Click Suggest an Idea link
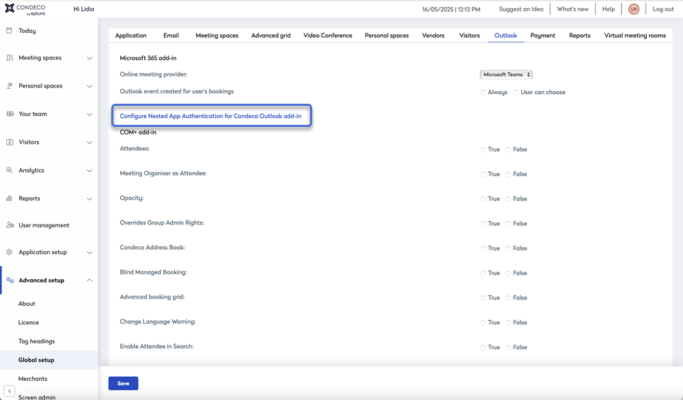Image resolution: width=683 pixels, height=400 pixels. (521, 9)
